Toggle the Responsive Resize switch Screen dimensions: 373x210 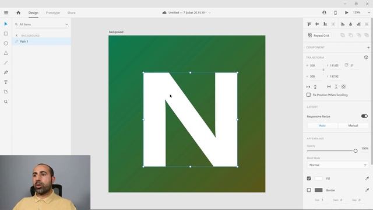364,116
